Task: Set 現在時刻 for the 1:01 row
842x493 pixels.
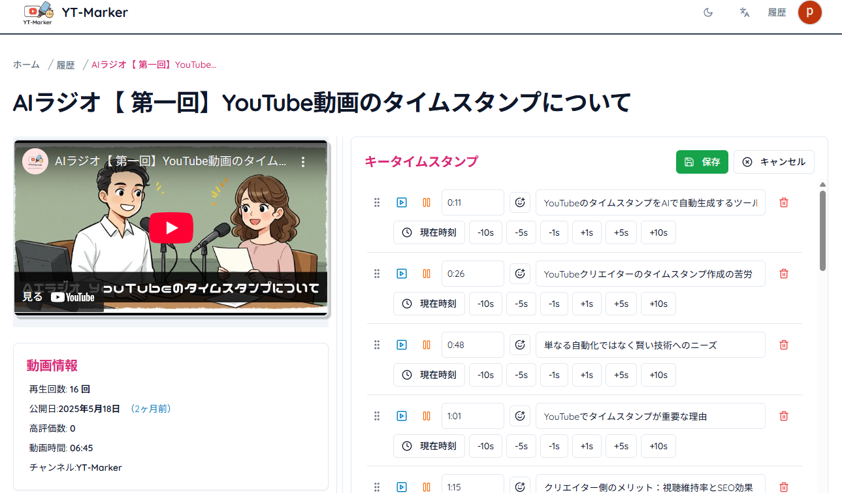Action: coord(429,446)
